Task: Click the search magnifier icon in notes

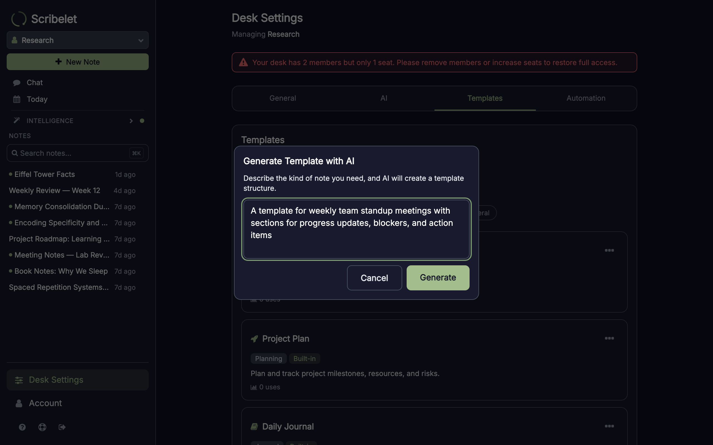Action: [14, 153]
